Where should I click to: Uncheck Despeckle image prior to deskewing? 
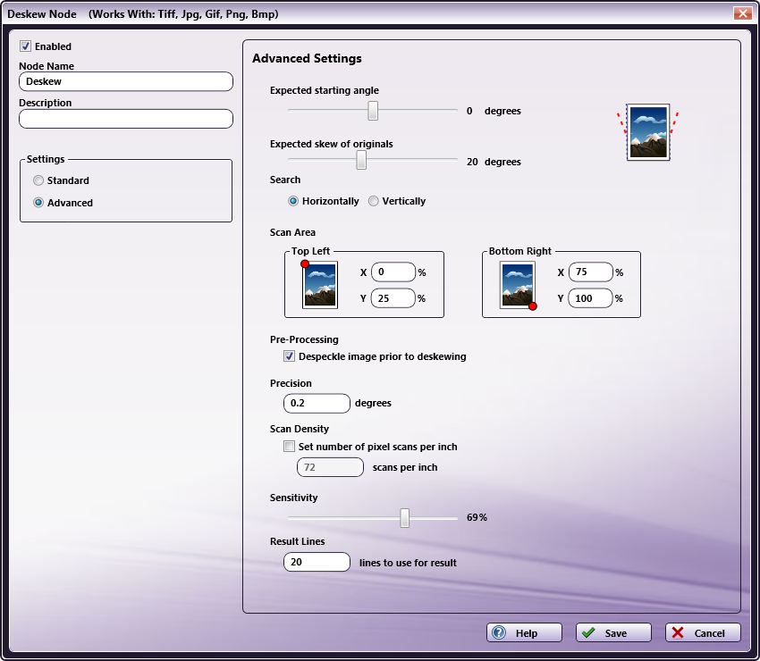(x=290, y=356)
